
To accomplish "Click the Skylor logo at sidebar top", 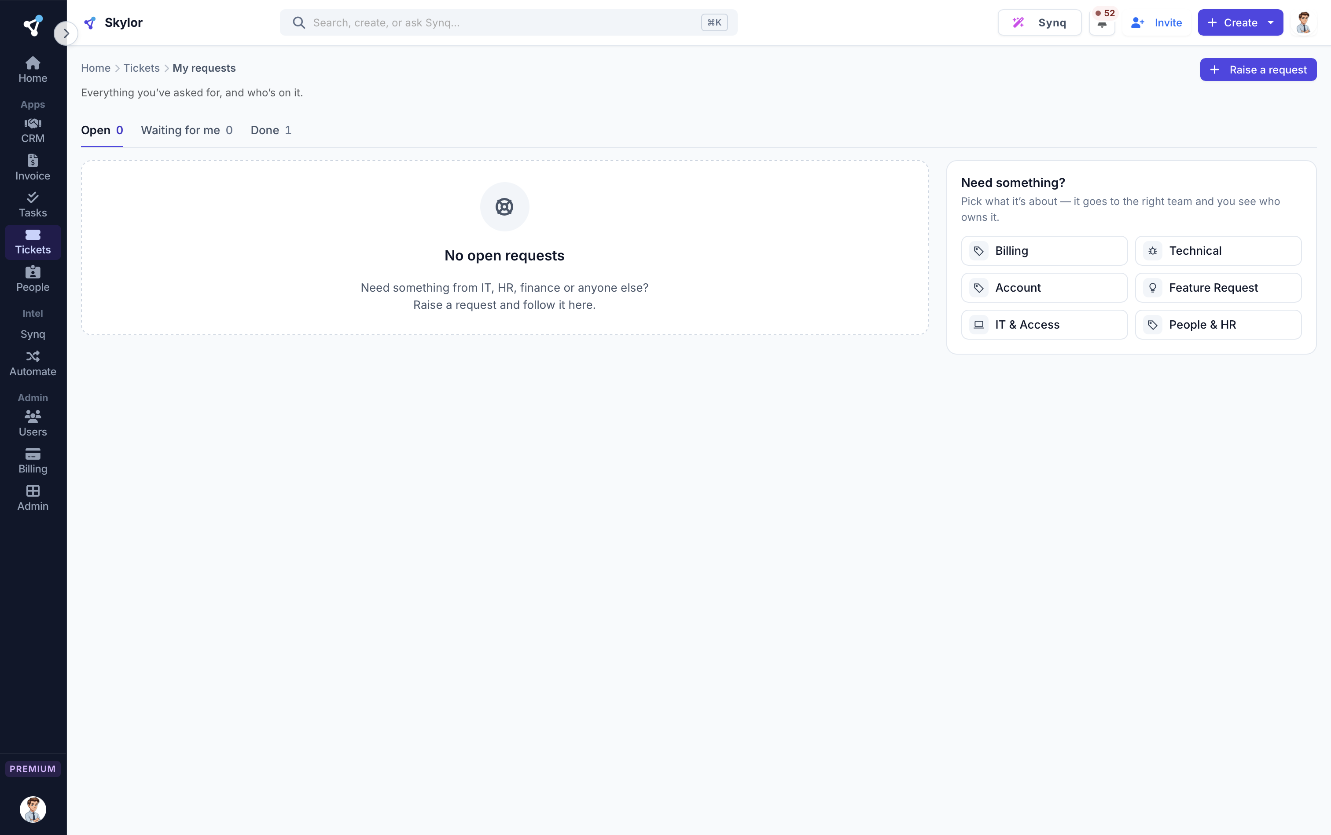I will coord(33,26).
